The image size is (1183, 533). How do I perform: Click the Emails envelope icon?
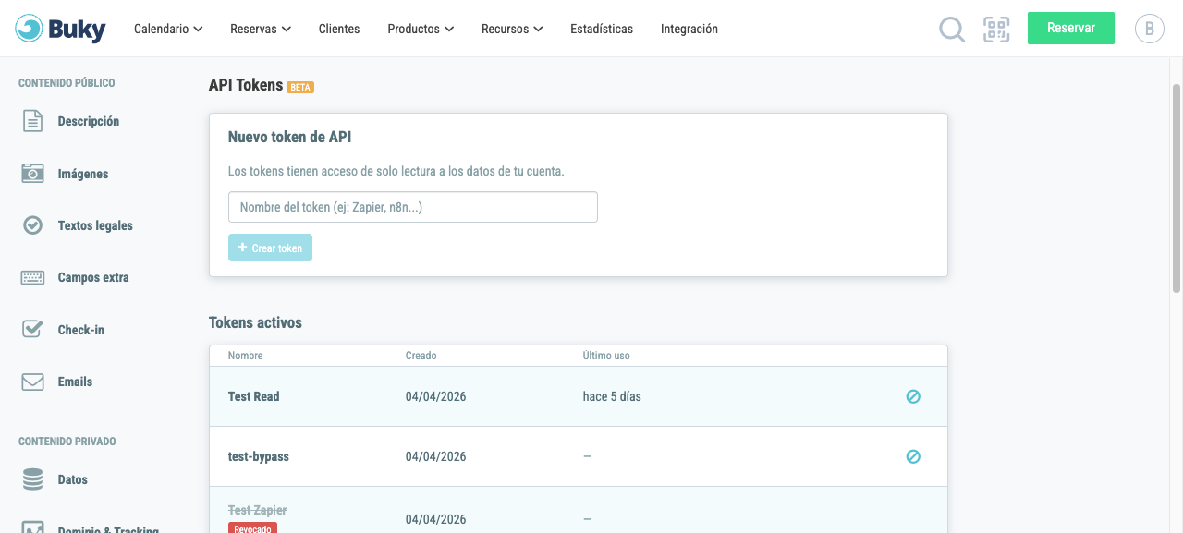pyautogui.click(x=32, y=382)
